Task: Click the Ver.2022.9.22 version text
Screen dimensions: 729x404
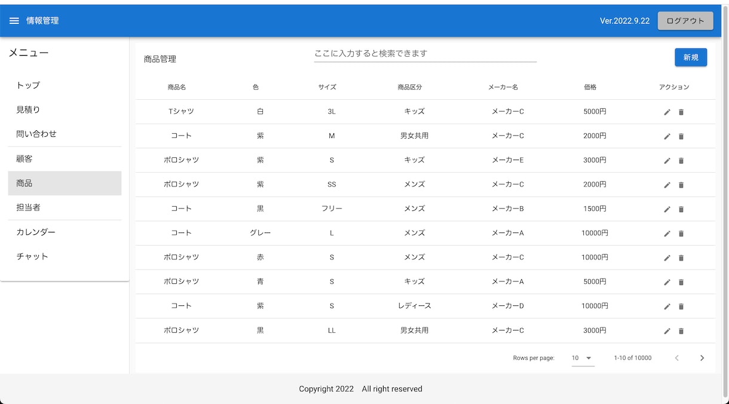Action: pyautogui.click(x=625, y=21)
